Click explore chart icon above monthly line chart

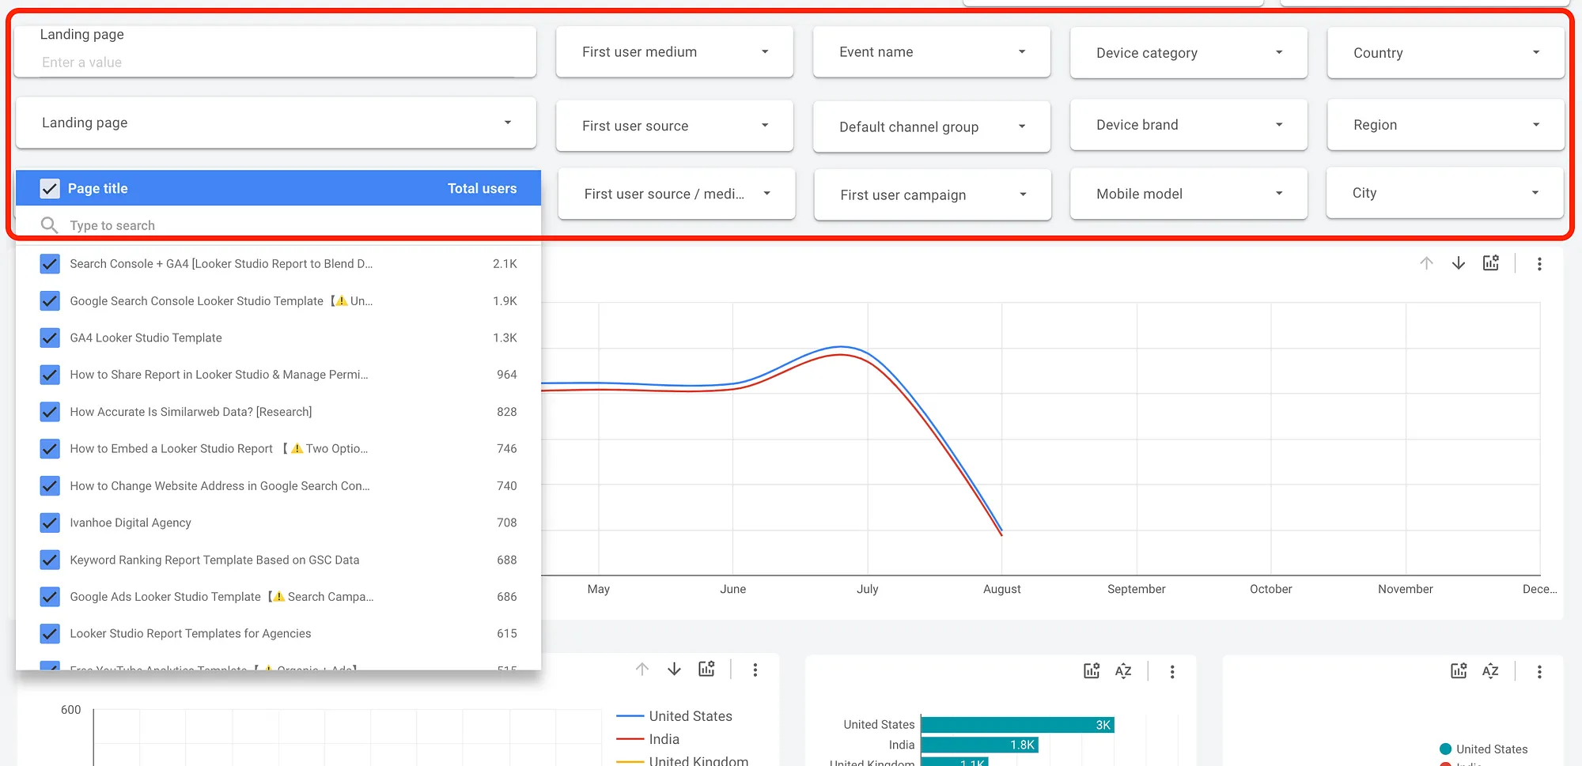click(x=1491, y=263)
